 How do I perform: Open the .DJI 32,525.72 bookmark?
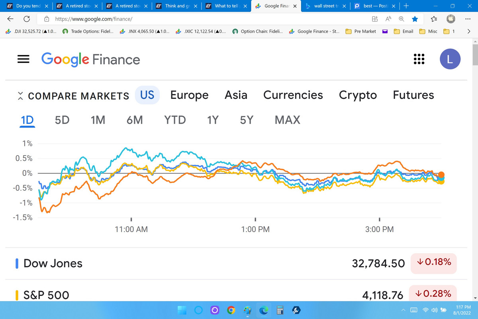coord(31,31)
